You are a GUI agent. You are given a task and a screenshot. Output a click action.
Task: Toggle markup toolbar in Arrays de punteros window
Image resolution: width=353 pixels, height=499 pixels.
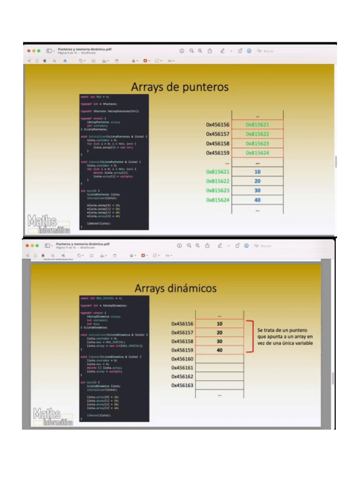click(249, 51)
